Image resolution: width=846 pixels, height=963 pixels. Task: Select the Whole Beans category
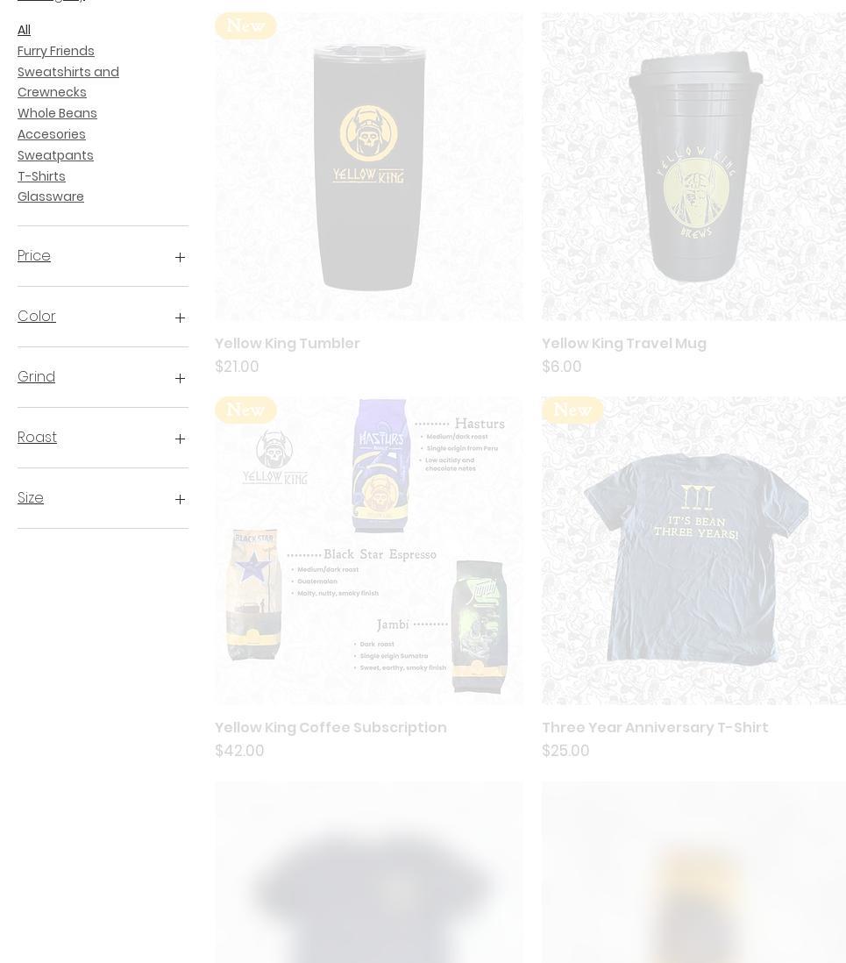(x=57, y=113)
